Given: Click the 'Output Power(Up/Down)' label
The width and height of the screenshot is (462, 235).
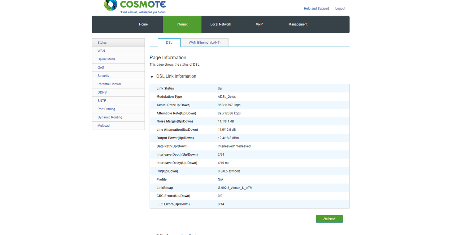Looking at the screenshot, I should point(175,138).
